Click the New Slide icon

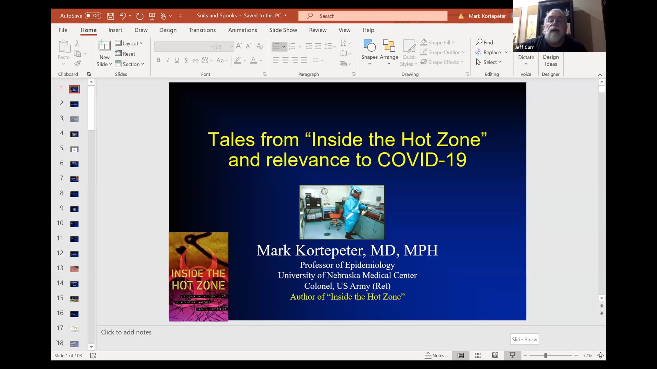click(x=104, y=45)
